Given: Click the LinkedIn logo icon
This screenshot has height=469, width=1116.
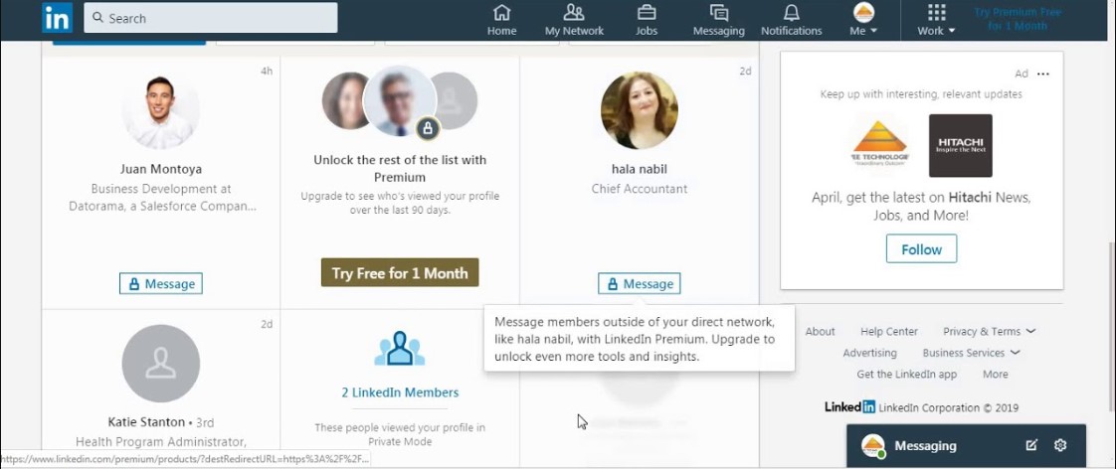Looking at the screenshot, I should [57, 18].
